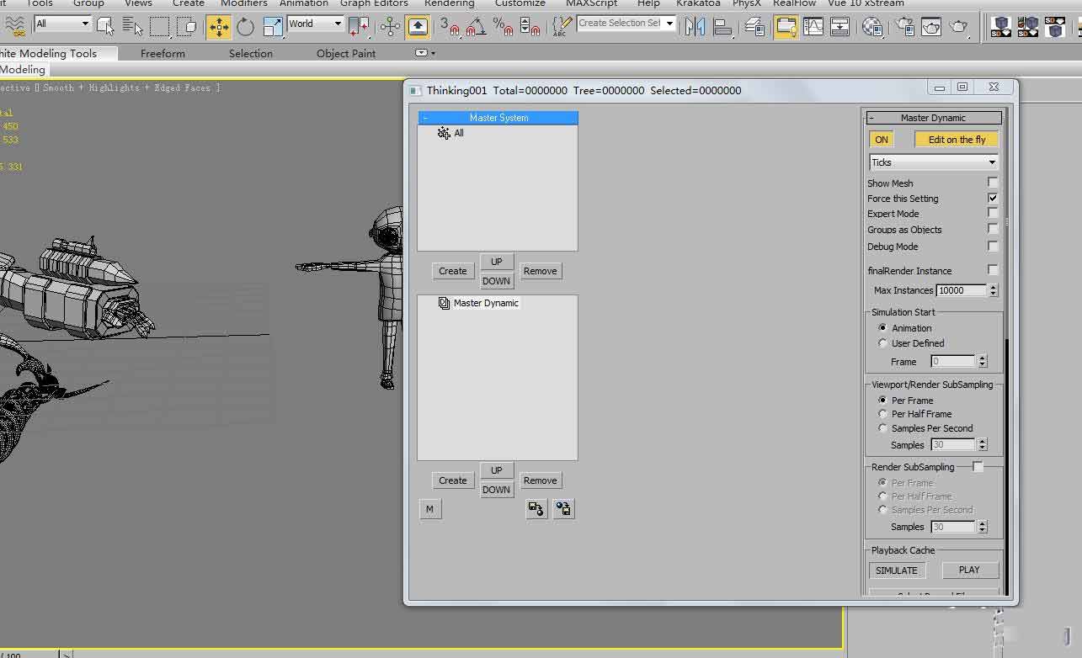Screen dimensions: 1082x658
Task: Select the User Defined radio button
Action: coord(882,343)
